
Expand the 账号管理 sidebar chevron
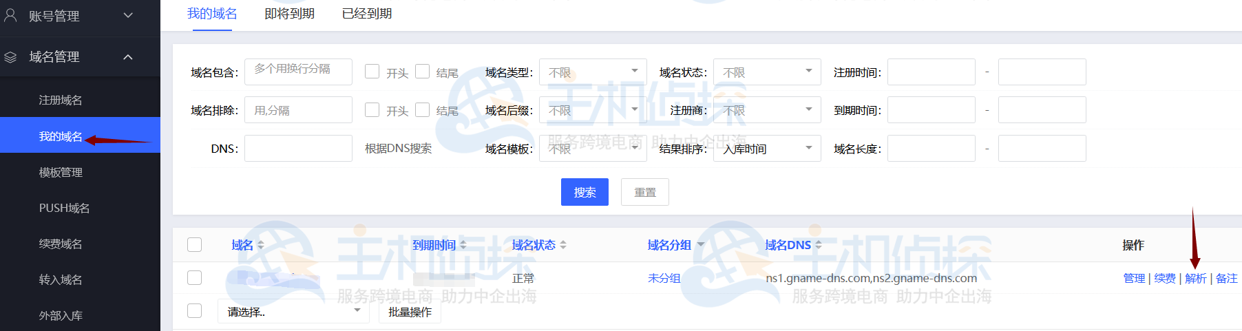128,15
